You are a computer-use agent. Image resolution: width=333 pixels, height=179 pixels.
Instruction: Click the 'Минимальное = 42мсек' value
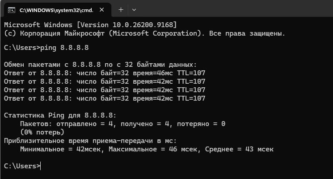pos(60,149)
